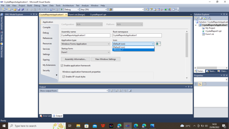Click View Class Diagram in Solution Explorer

click(210, 18)
